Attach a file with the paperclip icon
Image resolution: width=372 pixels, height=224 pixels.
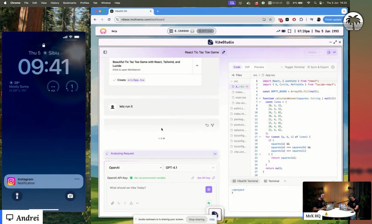click(x=113, y=203)
